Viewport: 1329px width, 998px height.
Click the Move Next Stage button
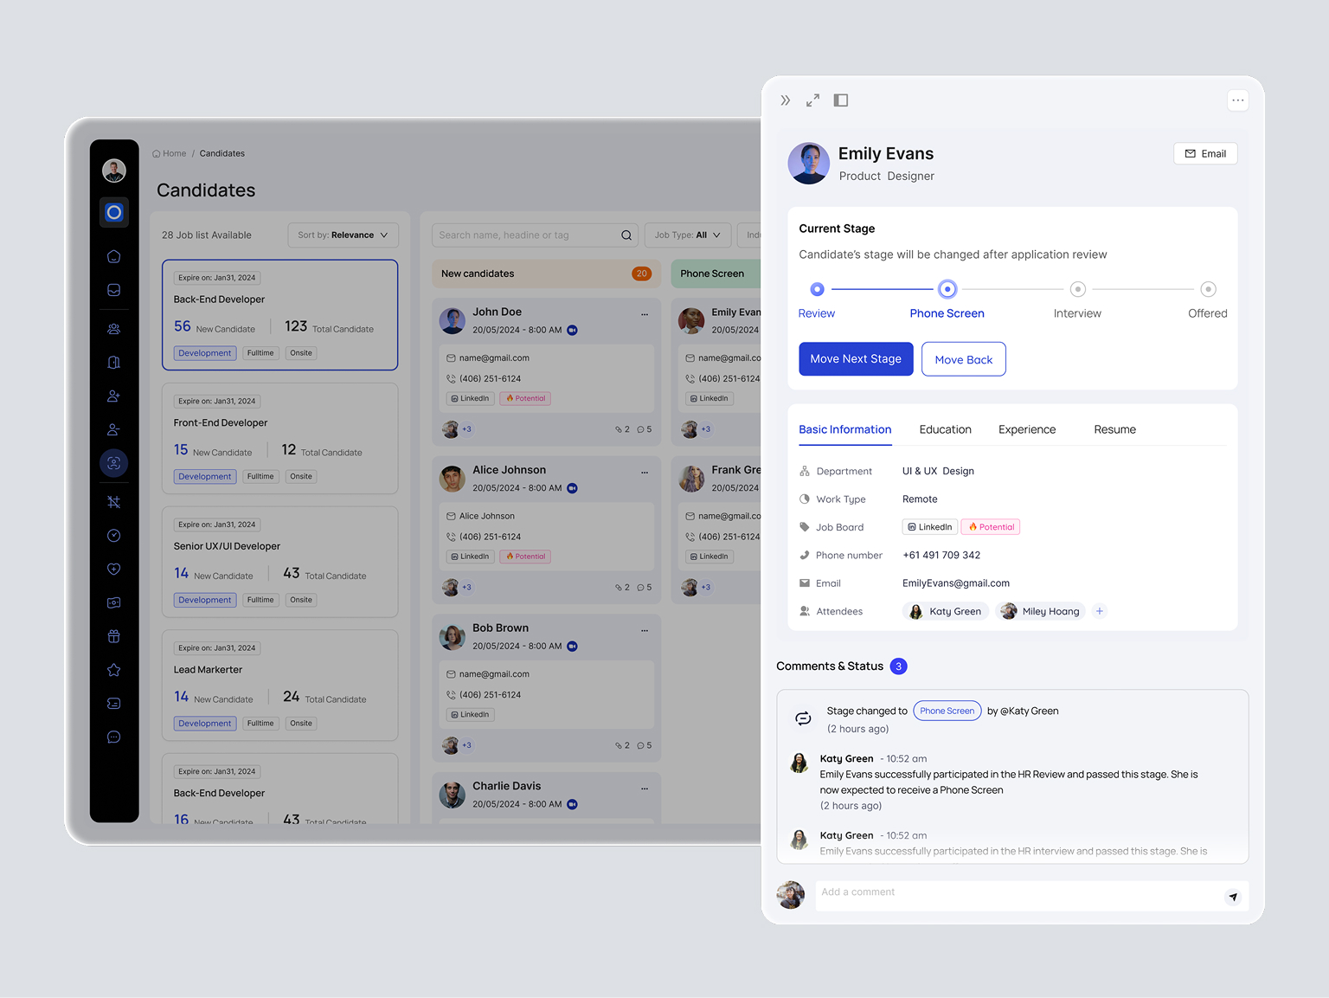[x=856, y=358]
